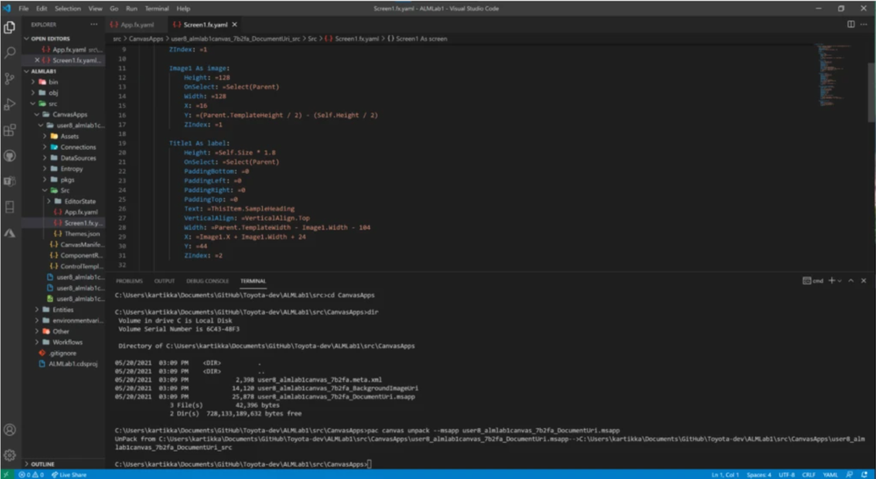Change the YAML language mode
Image resolution: width=876 pixels, height=479 pixels.
830,475
